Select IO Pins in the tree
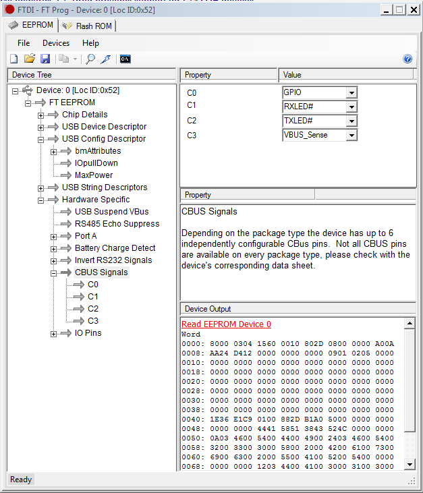 point(88,333)
